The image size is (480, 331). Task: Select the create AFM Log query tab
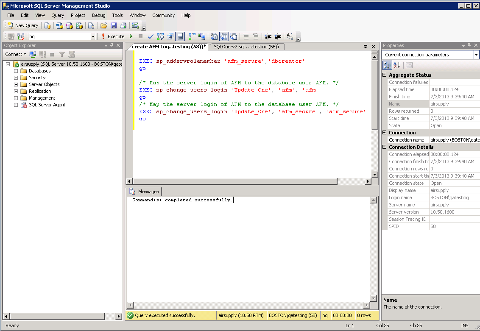pyautogui.click(x=169, y=47)
